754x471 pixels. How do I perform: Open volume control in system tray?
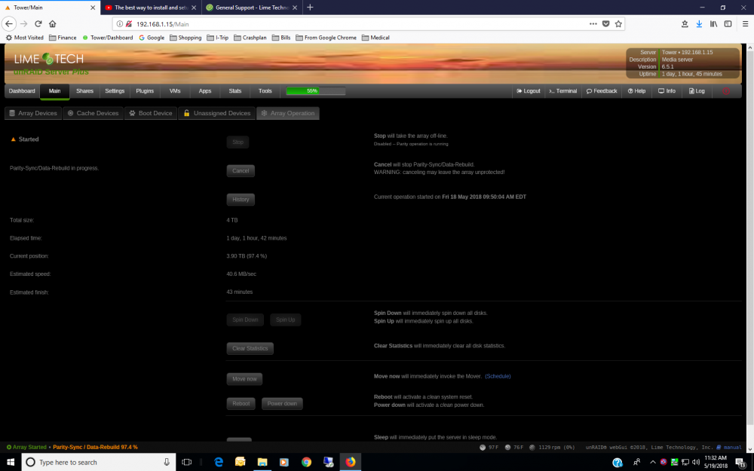point(696,462)
